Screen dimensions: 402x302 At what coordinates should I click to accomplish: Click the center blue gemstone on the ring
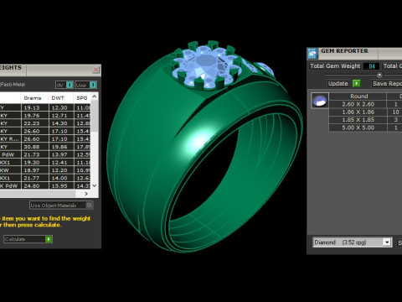pos(207,65)
